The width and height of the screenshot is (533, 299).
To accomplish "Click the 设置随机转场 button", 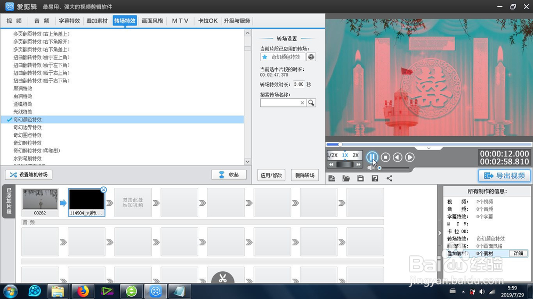I will [x=29, y=175].
